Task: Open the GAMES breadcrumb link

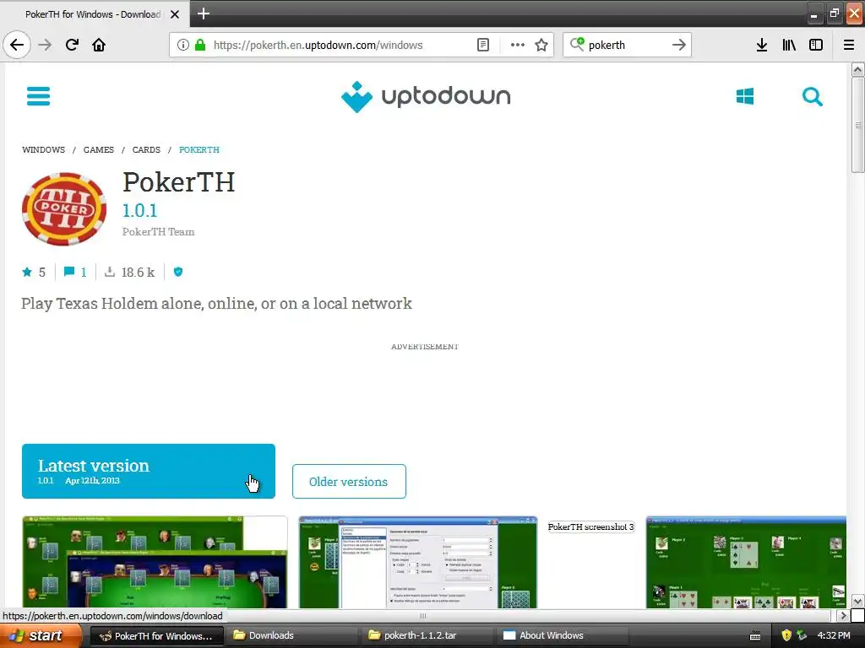Action: (x=99, y=150)
